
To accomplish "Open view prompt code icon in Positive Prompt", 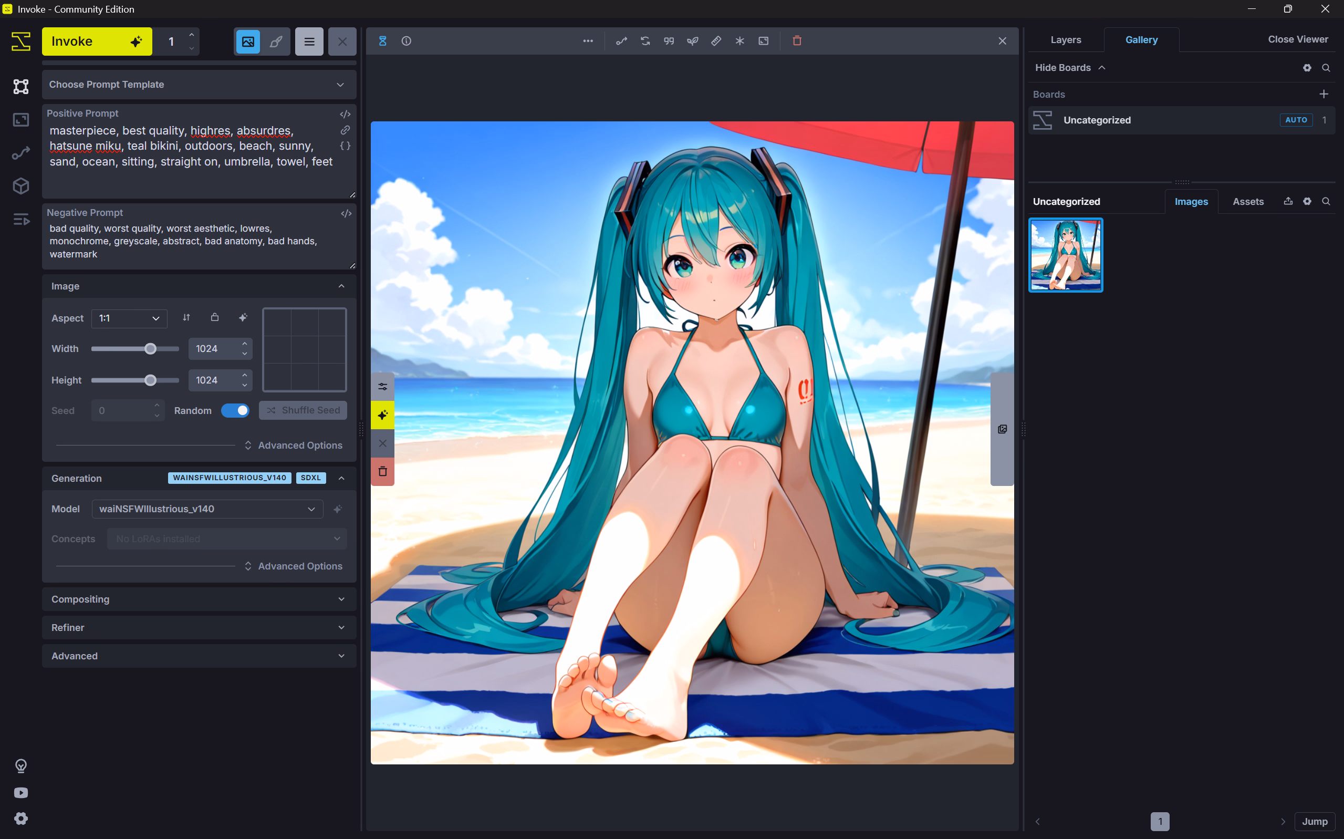I will click(x=345, y=115).
